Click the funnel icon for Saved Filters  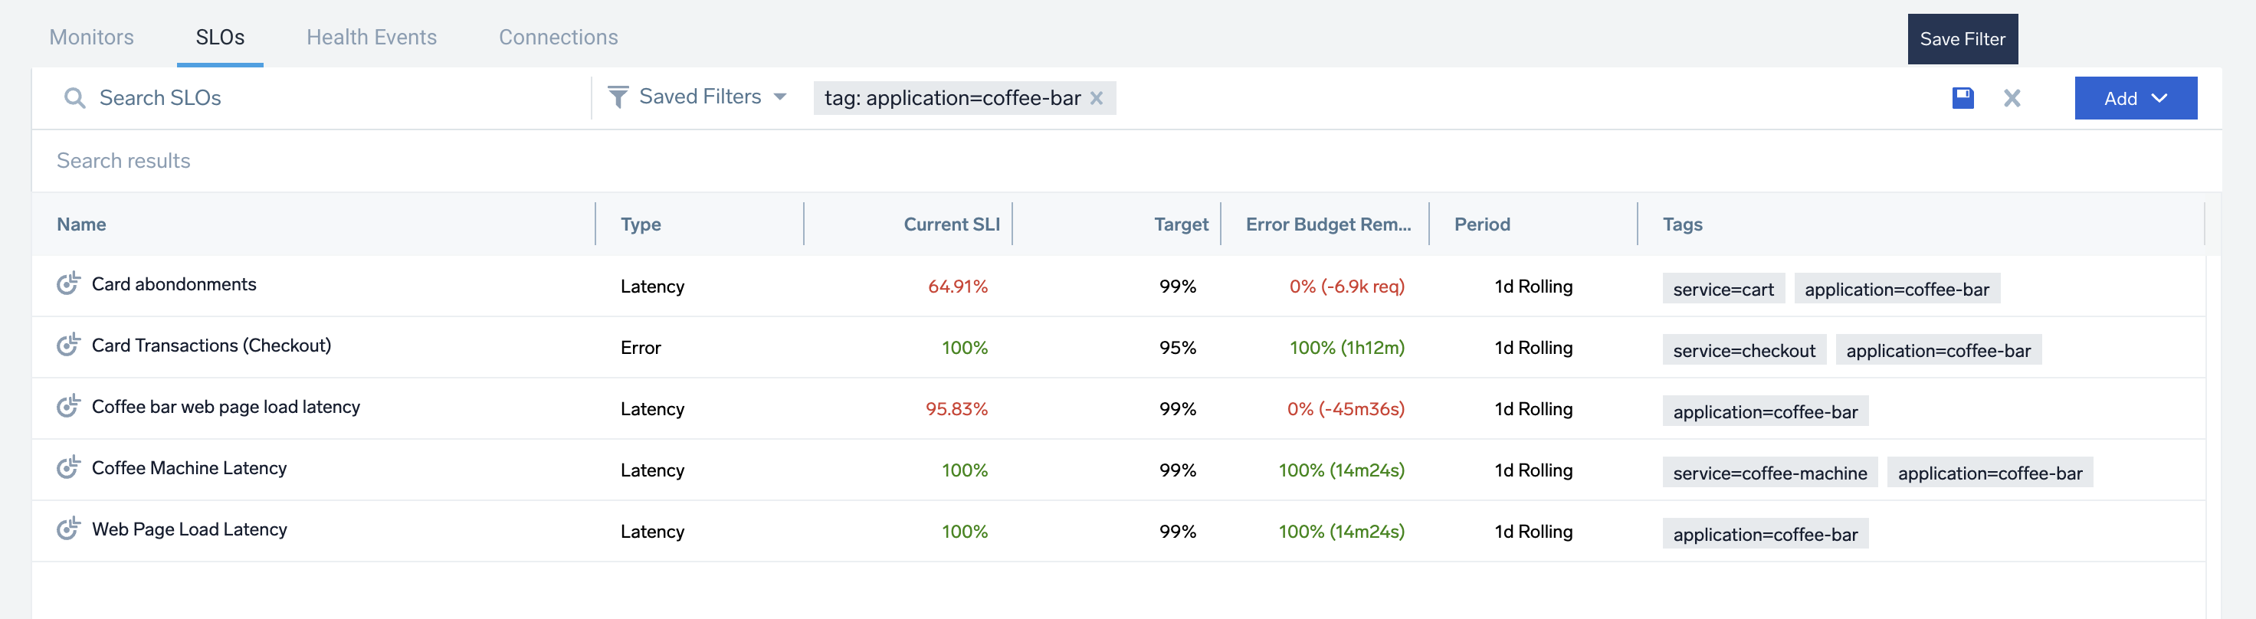point(618,97)
